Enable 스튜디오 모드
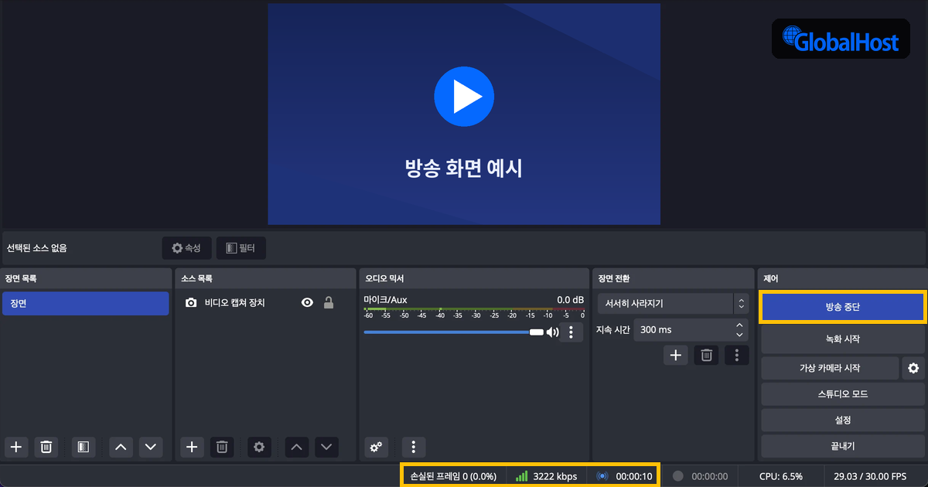This screenshot has height=487, width=928. click(843, 394)
